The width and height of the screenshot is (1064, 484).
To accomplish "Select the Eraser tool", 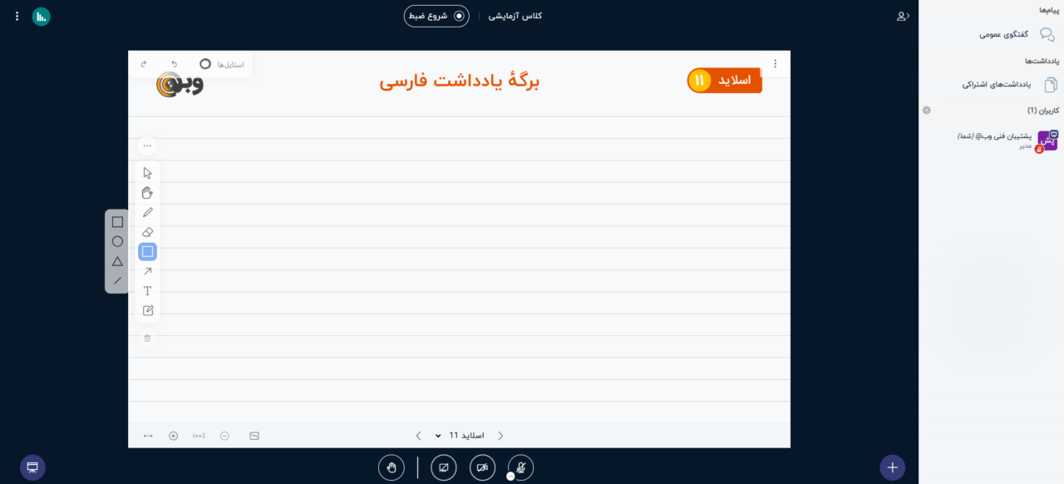I will [x=148, y=232].
